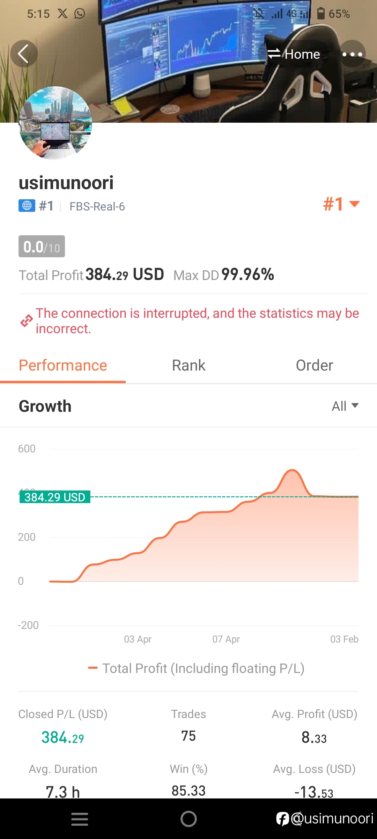
Task: Toggle the Total Profit legend item
Action: tap(196, 668)
